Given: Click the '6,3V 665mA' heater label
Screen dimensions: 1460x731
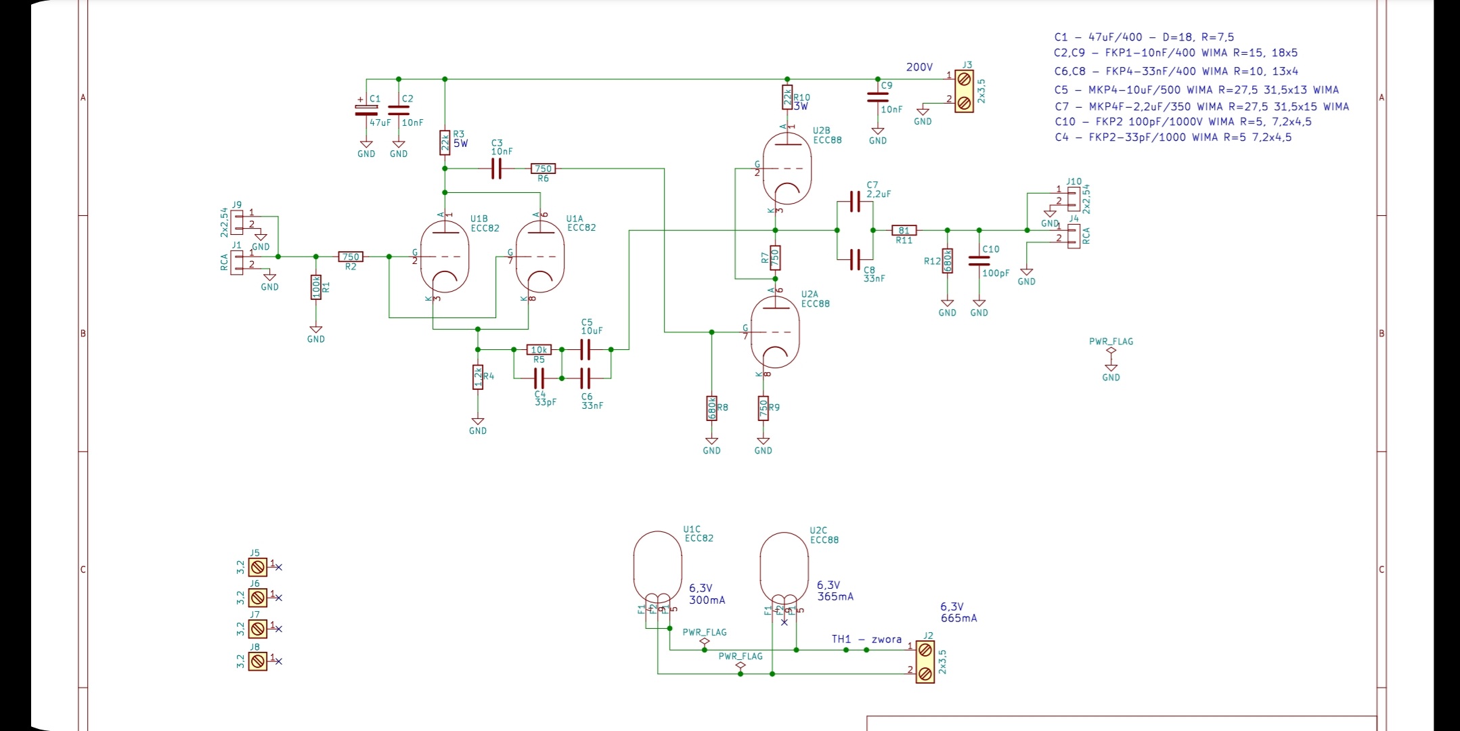Looking at the screenshot, I should pos(958,613).
